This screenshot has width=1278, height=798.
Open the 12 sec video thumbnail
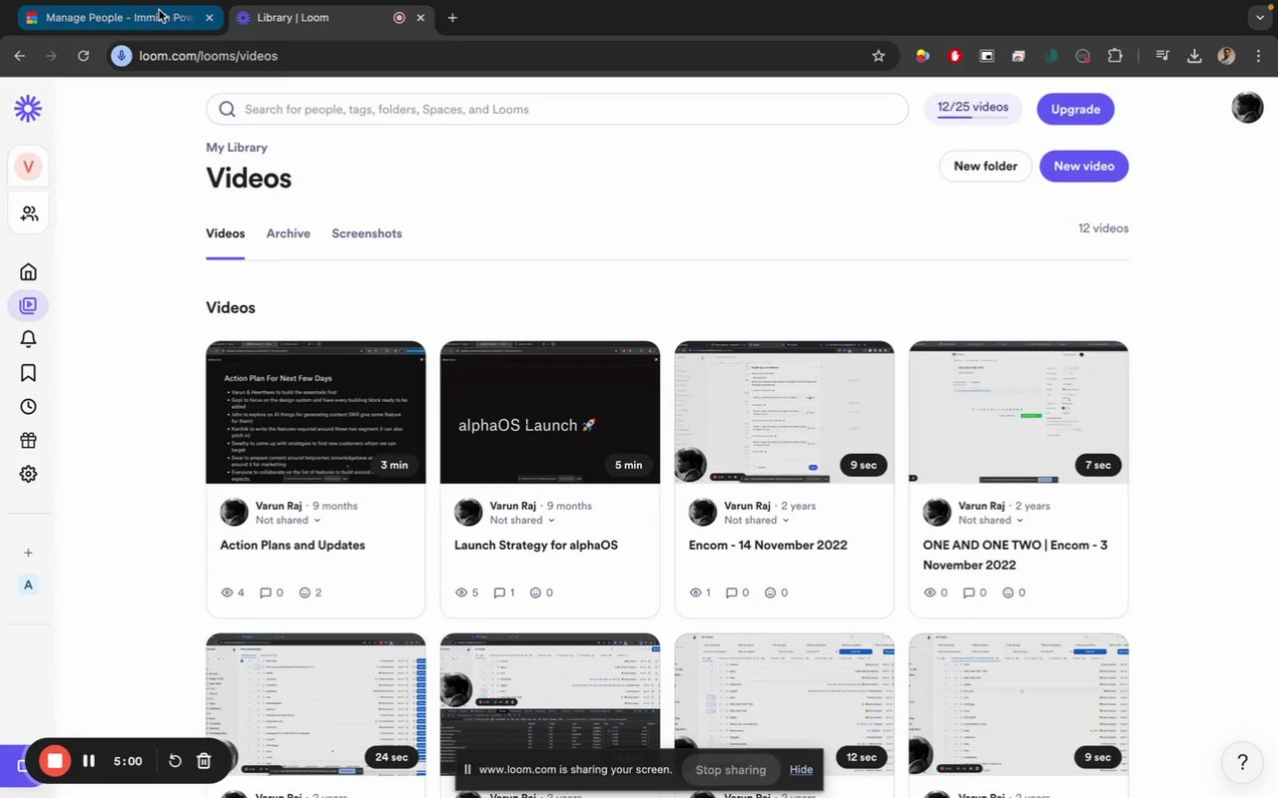(784, 704)
